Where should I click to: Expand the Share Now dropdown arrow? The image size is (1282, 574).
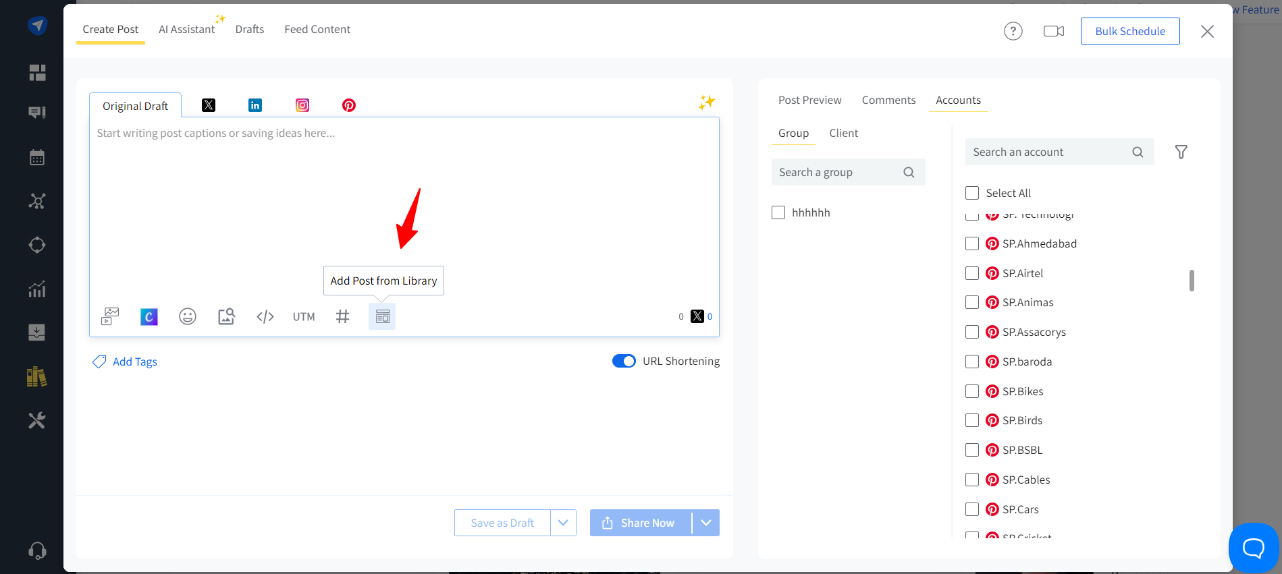pos(706,523)
